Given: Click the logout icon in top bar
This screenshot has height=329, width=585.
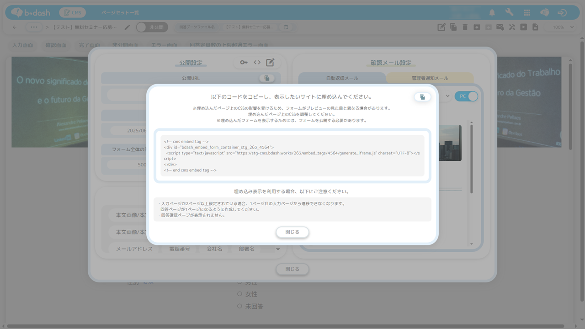Looking at the screenshot, I should click(562, 13).
